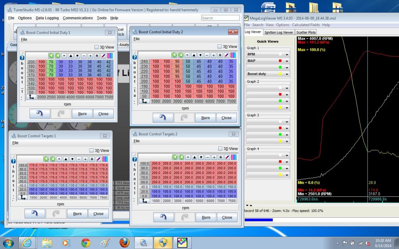Toggle 3D View checkbox in Boost Control Targets 1

pos(92,151)
